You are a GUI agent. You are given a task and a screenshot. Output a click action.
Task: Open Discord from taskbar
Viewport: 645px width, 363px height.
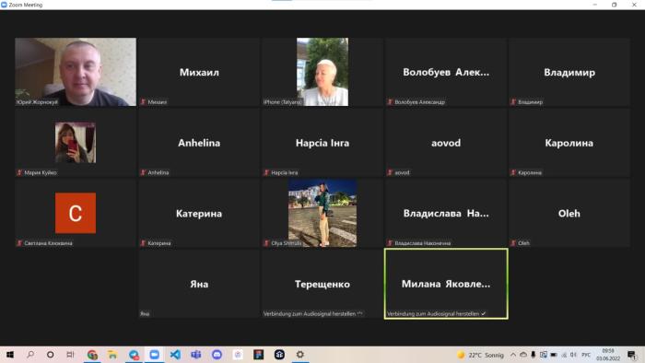(x=217, y=355)
